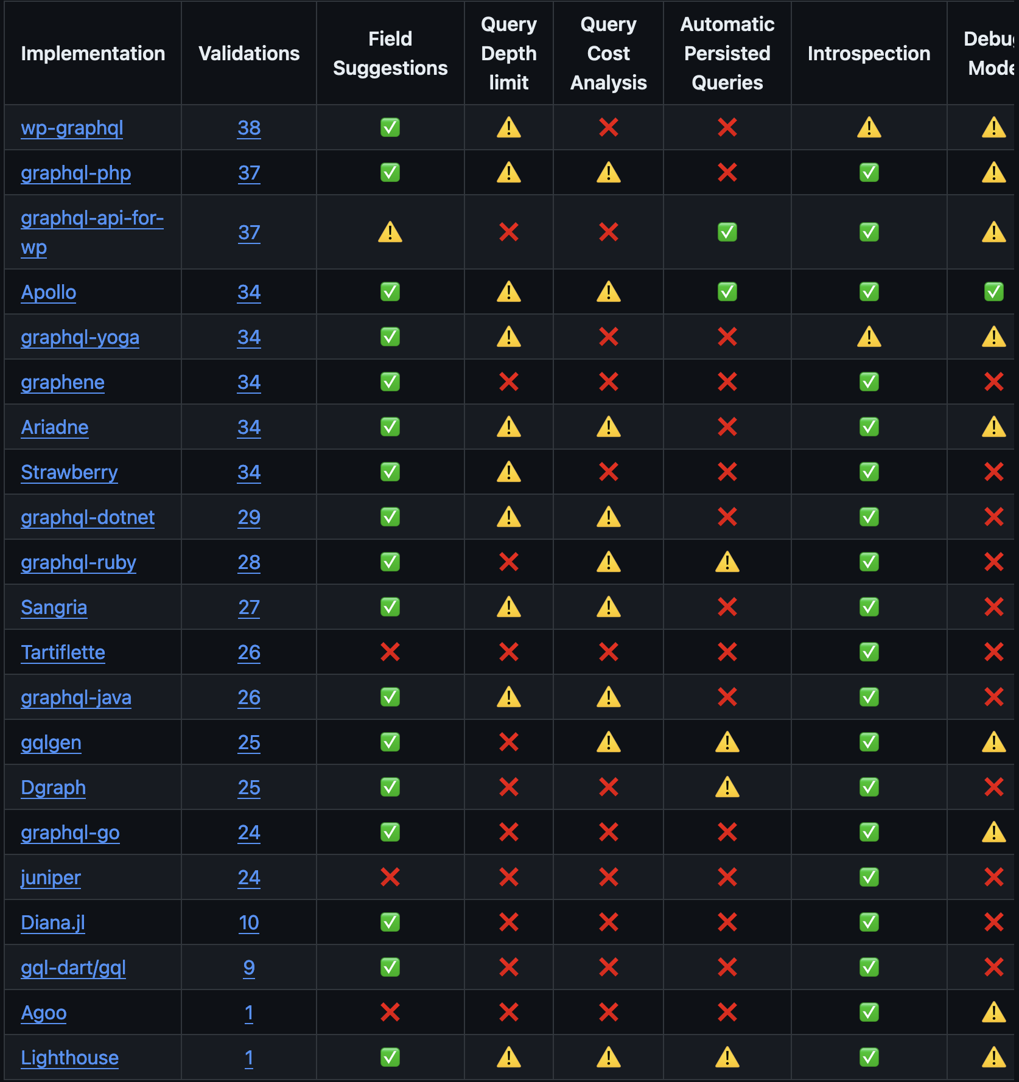Click Diana.jl's 10 validations link

pos(249,923)
